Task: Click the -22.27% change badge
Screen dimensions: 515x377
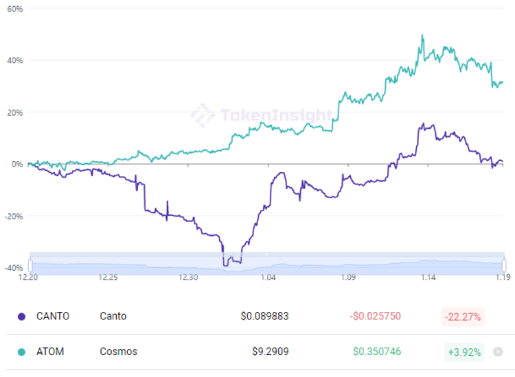Action: (463, 316)
